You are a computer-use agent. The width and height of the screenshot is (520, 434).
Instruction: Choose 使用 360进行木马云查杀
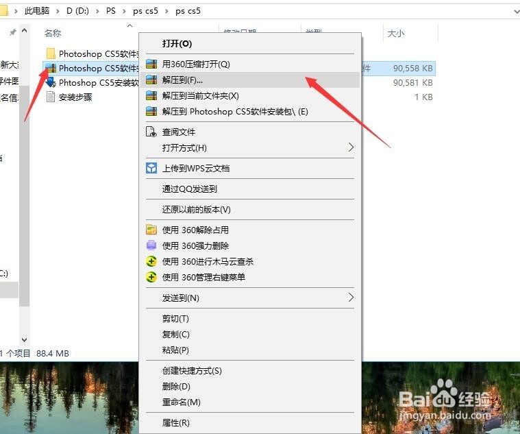[x=249, y=261]
